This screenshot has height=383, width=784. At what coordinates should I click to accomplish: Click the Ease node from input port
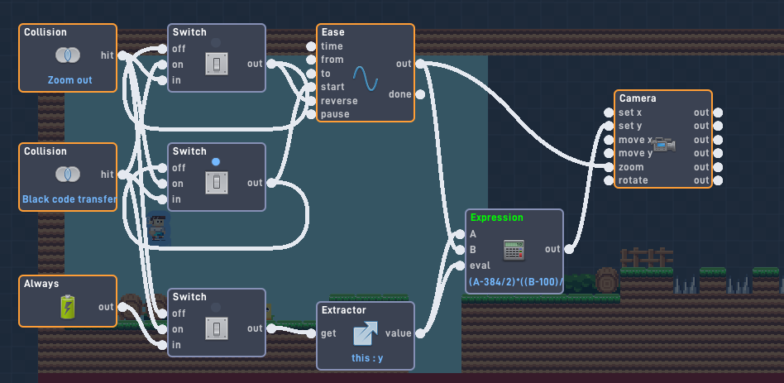(311, 60)
